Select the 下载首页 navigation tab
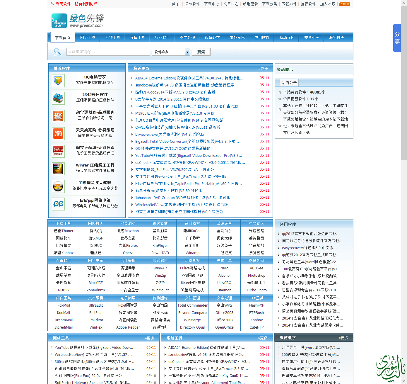Viewport: 407px width, 384px height. (x=63, y=38)
